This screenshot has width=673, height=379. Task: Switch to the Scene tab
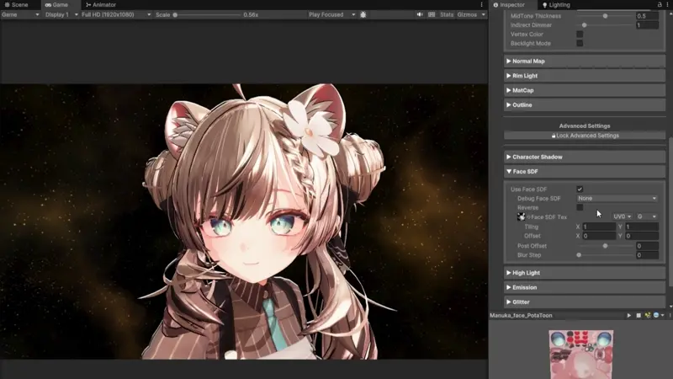16,5
